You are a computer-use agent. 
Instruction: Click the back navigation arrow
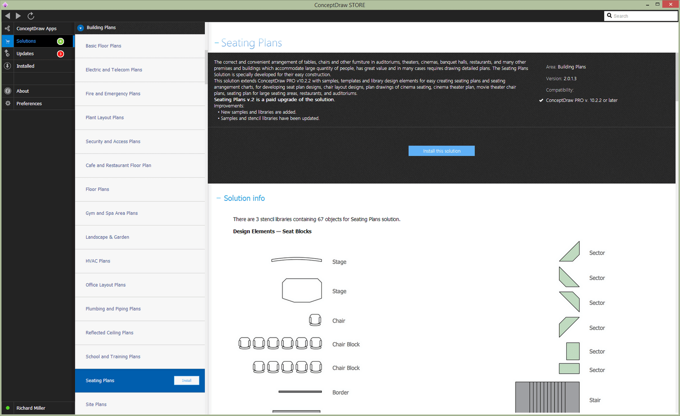coord(7,16)
